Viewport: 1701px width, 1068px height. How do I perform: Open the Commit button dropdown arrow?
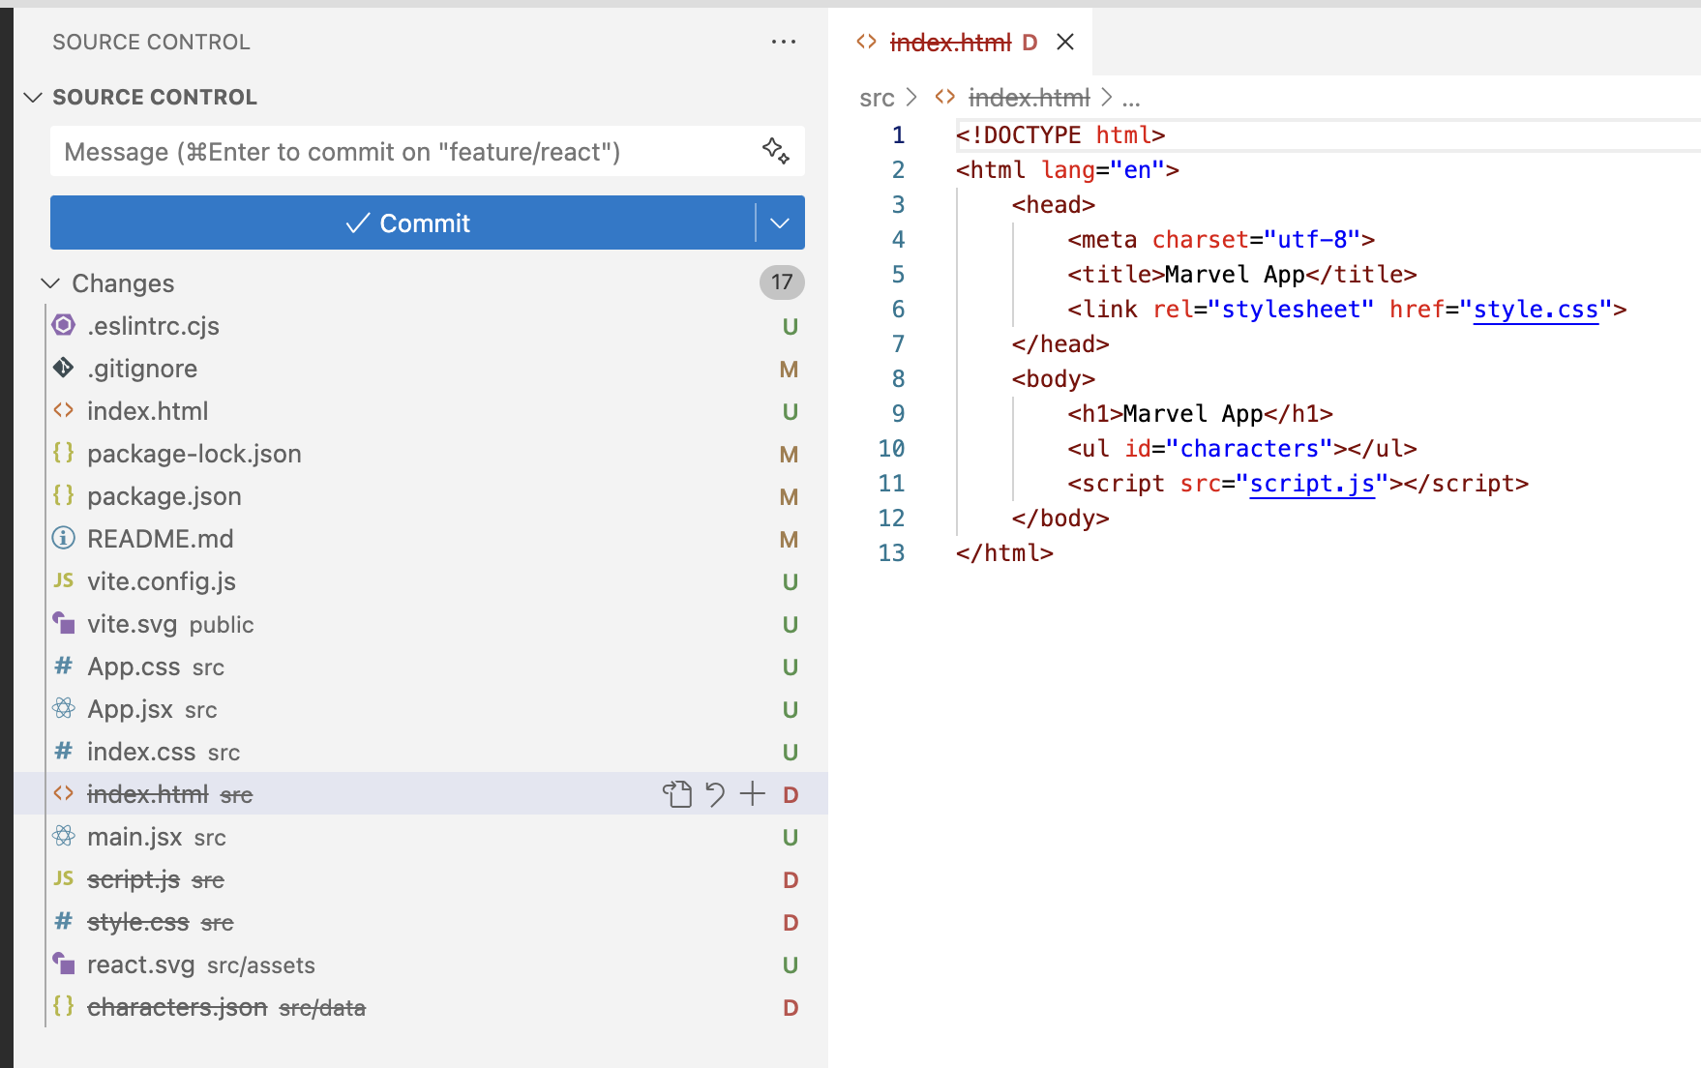click(780, 222)
